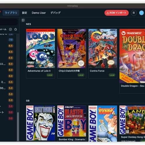Viewport: 145px width, 145px height.
Task: Open the Batman Game Boy cover
Action: (41, 123)
